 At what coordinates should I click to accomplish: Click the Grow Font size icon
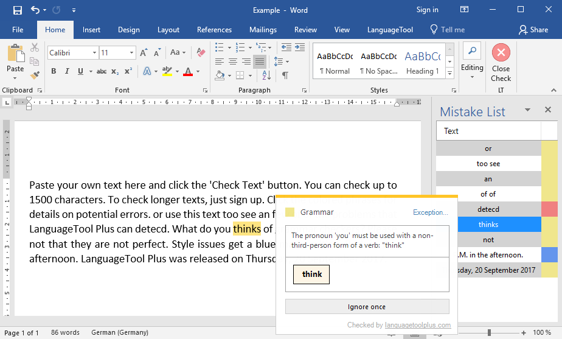[x=144, y=53]
